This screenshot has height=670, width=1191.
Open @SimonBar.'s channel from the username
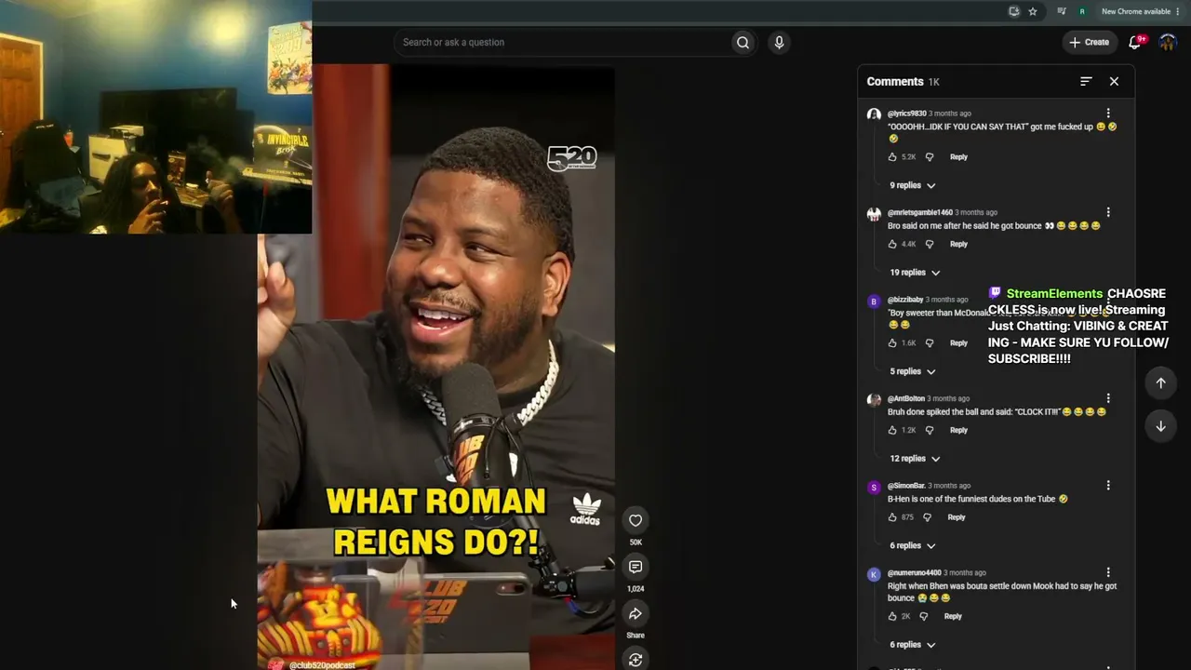[905, 486]
